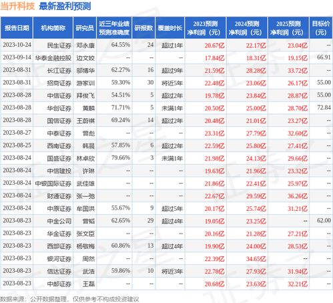Select the 2024预测净利润 column header
This screenshot has height=303, width=333.
(247, 28)
